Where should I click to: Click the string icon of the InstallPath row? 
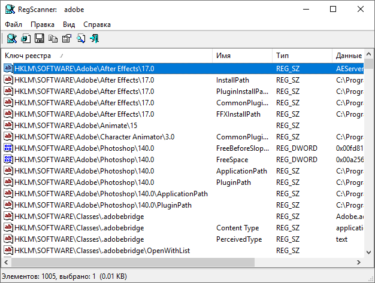tap(8, 80)
